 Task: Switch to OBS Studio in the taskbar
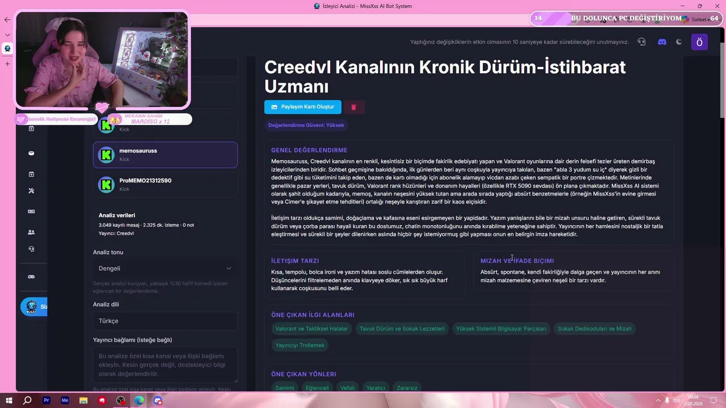click(121, 400)
